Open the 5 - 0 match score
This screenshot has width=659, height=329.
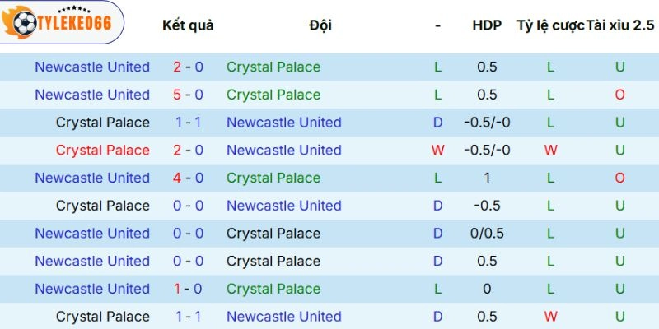point(189,95)
